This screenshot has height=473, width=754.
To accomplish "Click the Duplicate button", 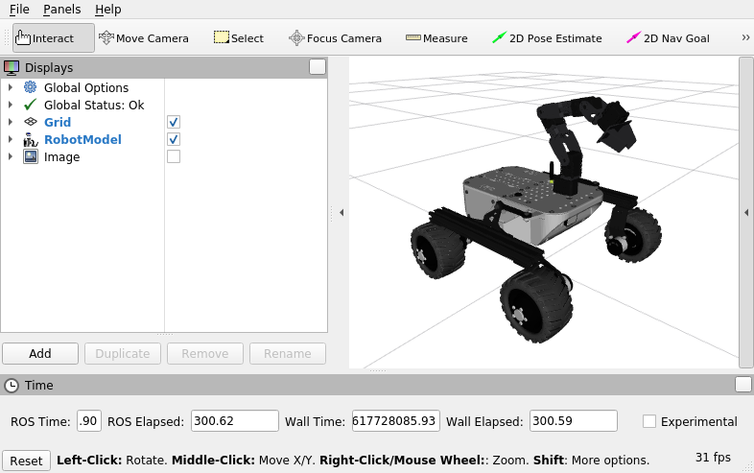I will pos(123,354).
